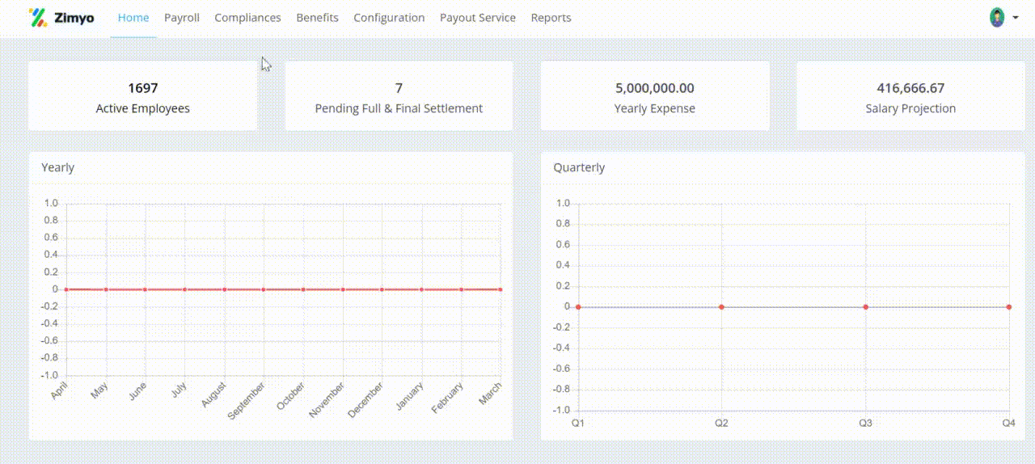Open the Payroll menu
Image resolution: width=1035 pixels, height=464 pixels.
(x=182, y=17)
